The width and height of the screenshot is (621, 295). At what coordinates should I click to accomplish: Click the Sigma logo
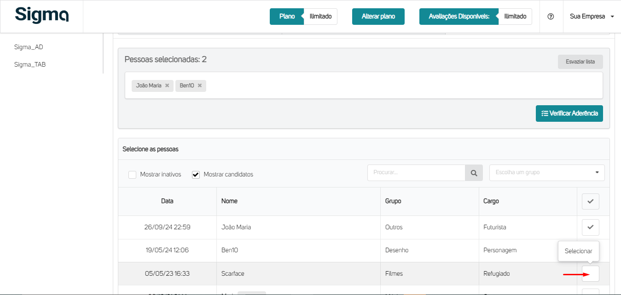[41, 16]
